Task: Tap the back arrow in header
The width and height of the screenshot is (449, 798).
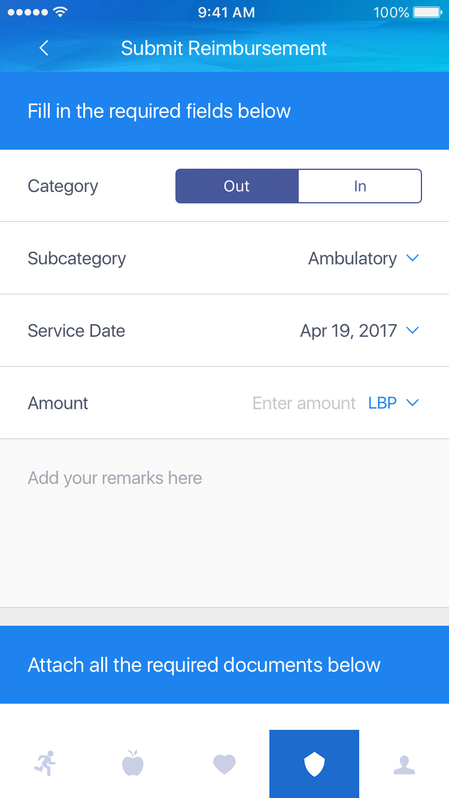Action: coord(44,48)
